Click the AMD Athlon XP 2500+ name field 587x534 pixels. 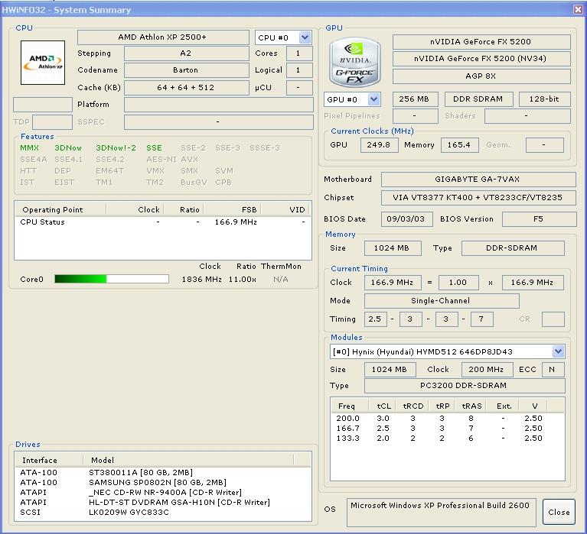point(162,37)
